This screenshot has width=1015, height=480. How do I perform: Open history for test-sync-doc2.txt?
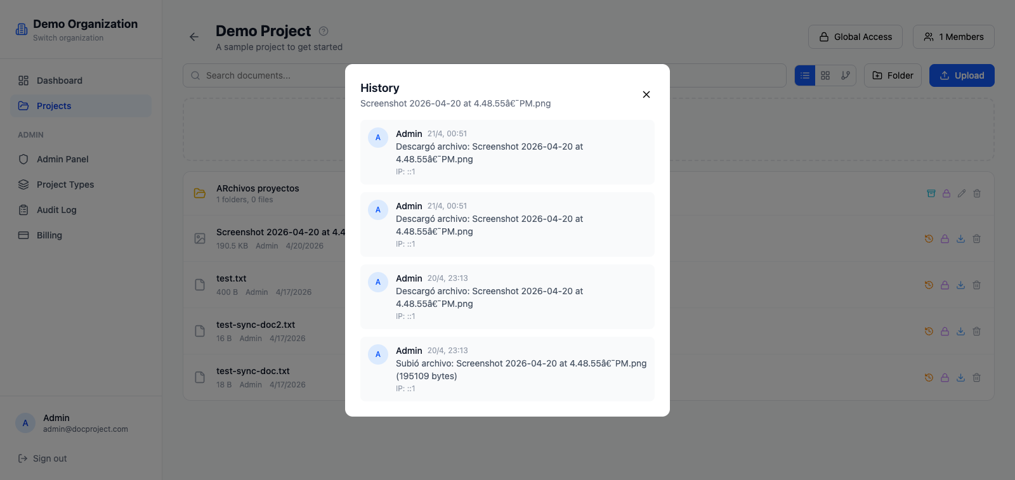pos(929,332)
